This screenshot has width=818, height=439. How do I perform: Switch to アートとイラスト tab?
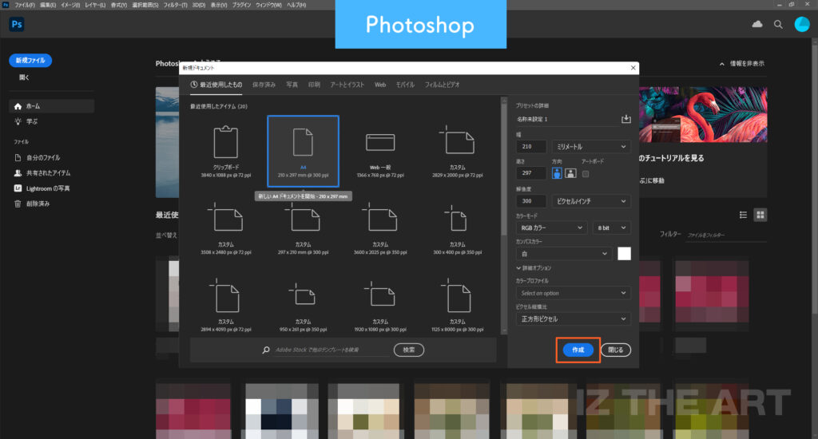click(347, 85)
